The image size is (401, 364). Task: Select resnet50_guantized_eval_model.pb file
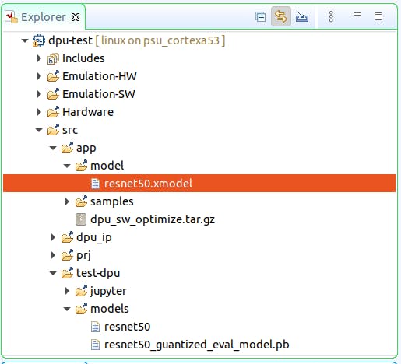tap(196, 345)
